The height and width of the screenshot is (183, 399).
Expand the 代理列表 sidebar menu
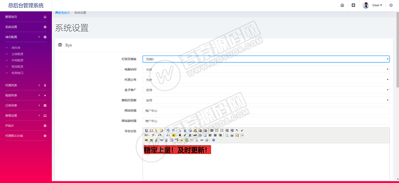[x=26, y=85]
